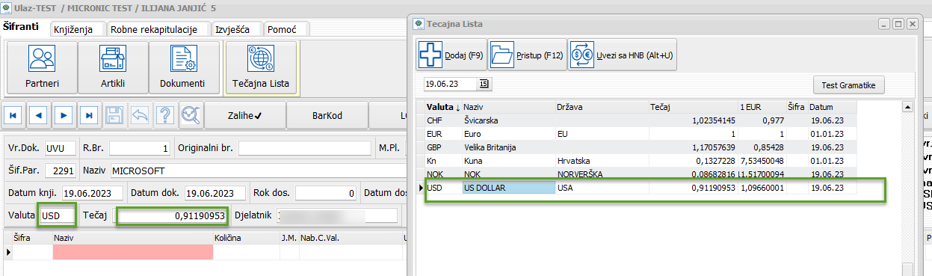Click the question mark help icon
The height and width of the screenshot is (276, 932).
[165, 115]
